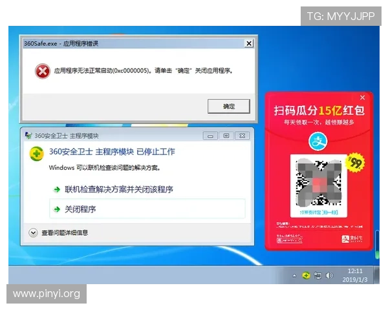Maximize the 360安全卫士 主程序模块 window
388x310 pixels.
[x=226, y=136]
